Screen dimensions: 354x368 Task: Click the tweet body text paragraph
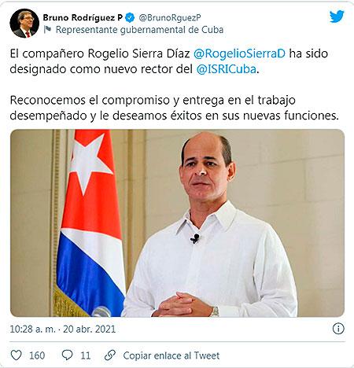click(x=174, y=84)
